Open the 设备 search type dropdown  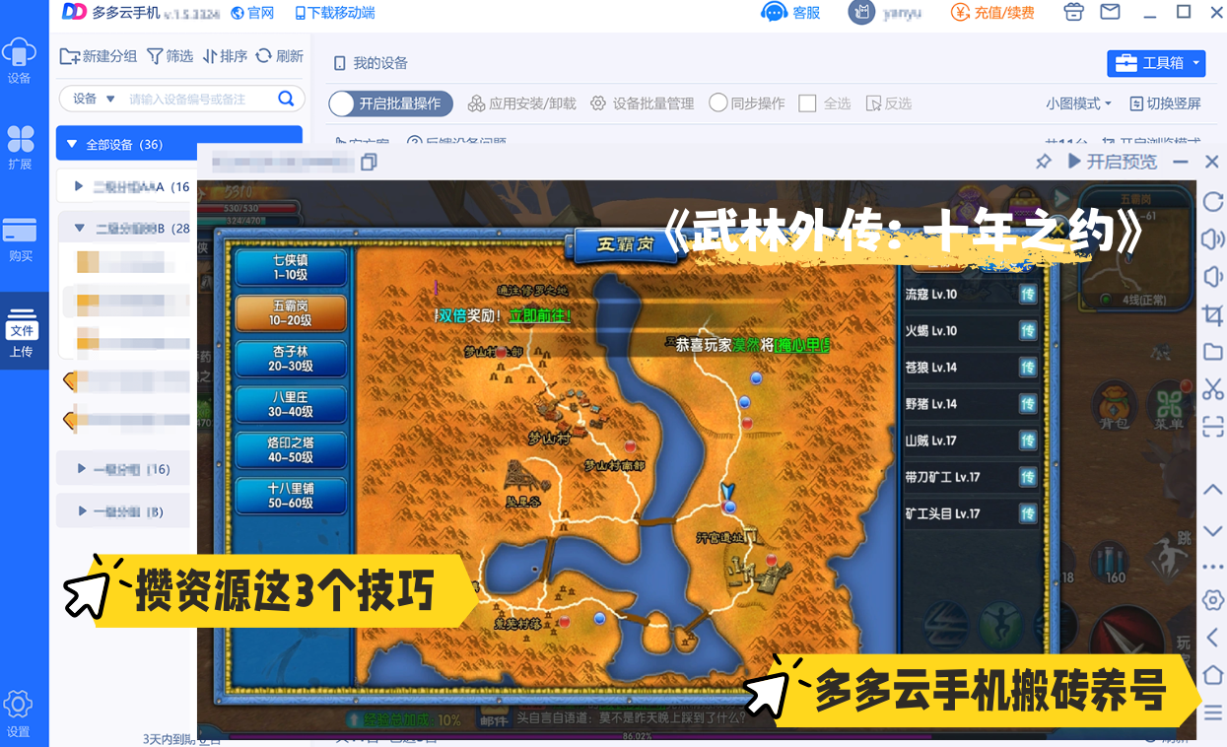[95, 99]
